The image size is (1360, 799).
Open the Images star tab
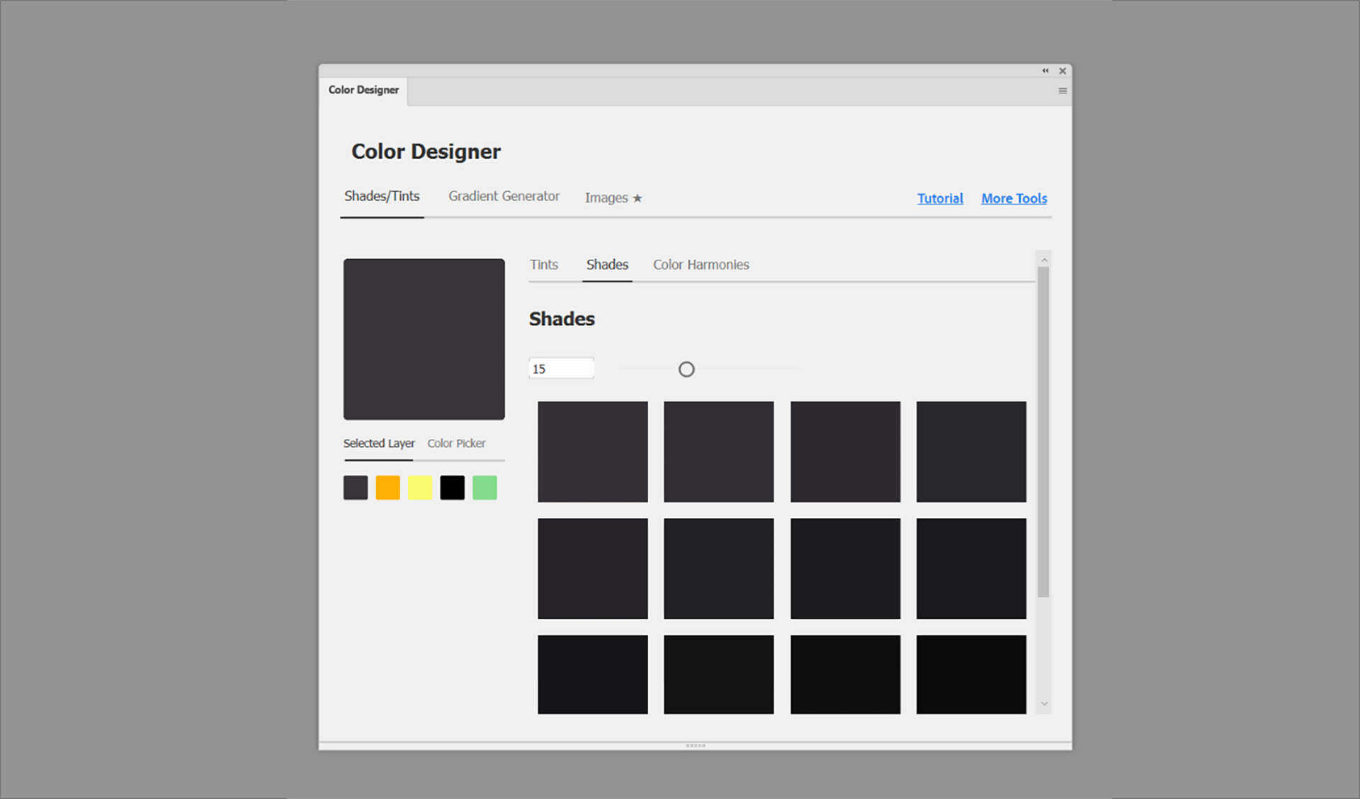click(613, 197)
